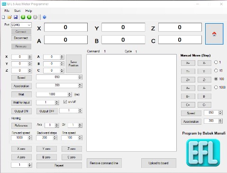Click the Z+ manual move button
Image resolution: width=227 pixels, height=173 pixels.
(x=188, y=80)
